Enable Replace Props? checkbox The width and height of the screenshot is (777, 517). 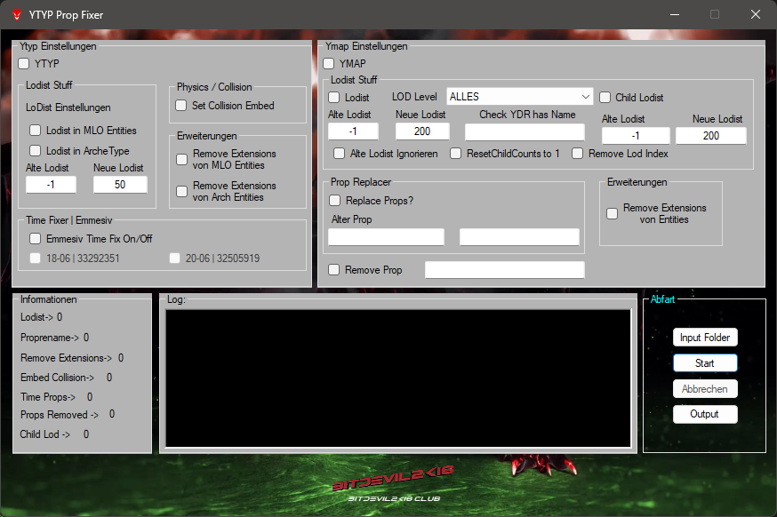pyautogui.click(x=335, y=201)
